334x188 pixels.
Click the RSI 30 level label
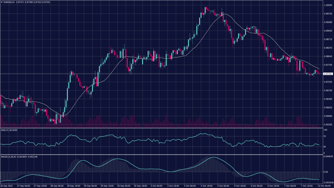tap(325, 147)
